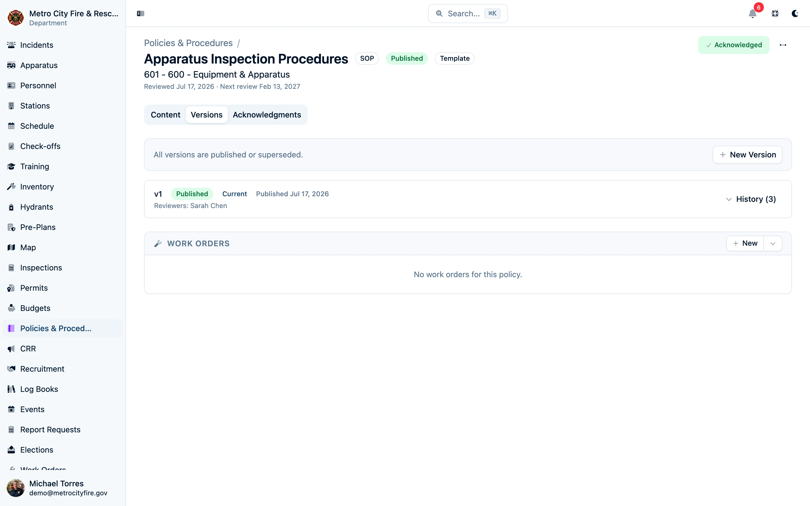Open the three-dot policy actions menu
Image resolution: width=810 pixels, height=506 pixels.
tap(783, 45)
